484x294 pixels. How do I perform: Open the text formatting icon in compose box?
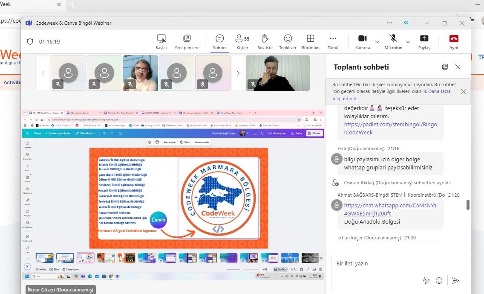point(426,280)
